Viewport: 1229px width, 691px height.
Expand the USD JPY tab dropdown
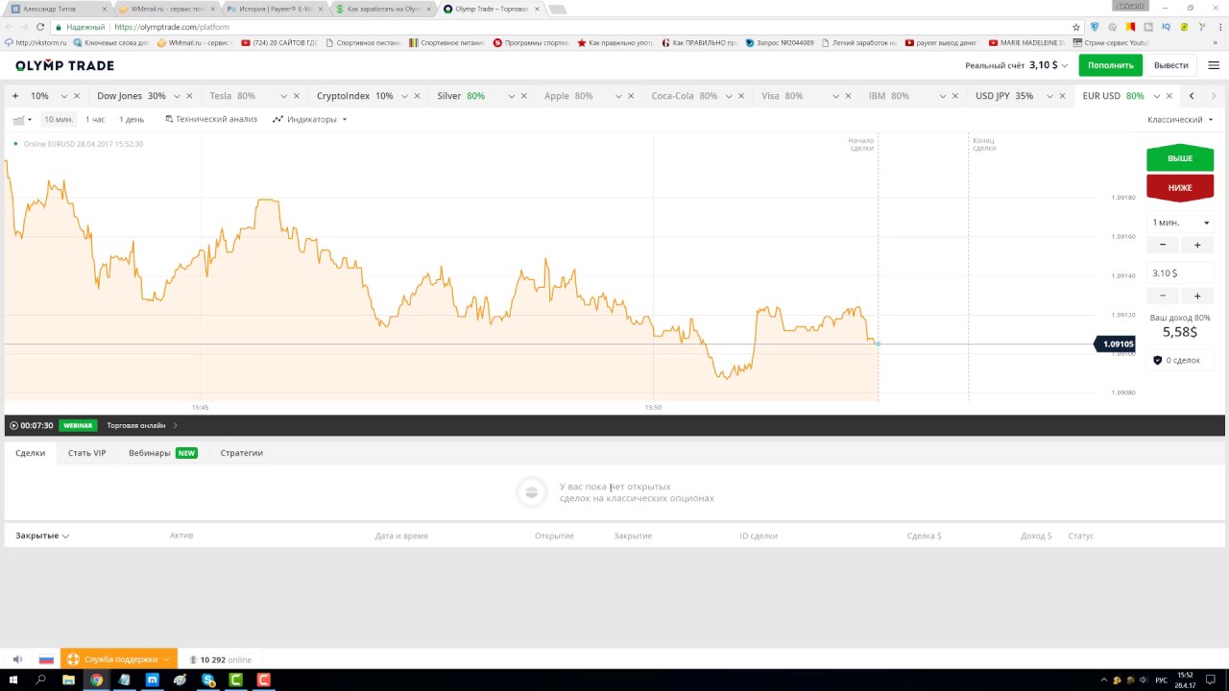[x=1049, y=96]
